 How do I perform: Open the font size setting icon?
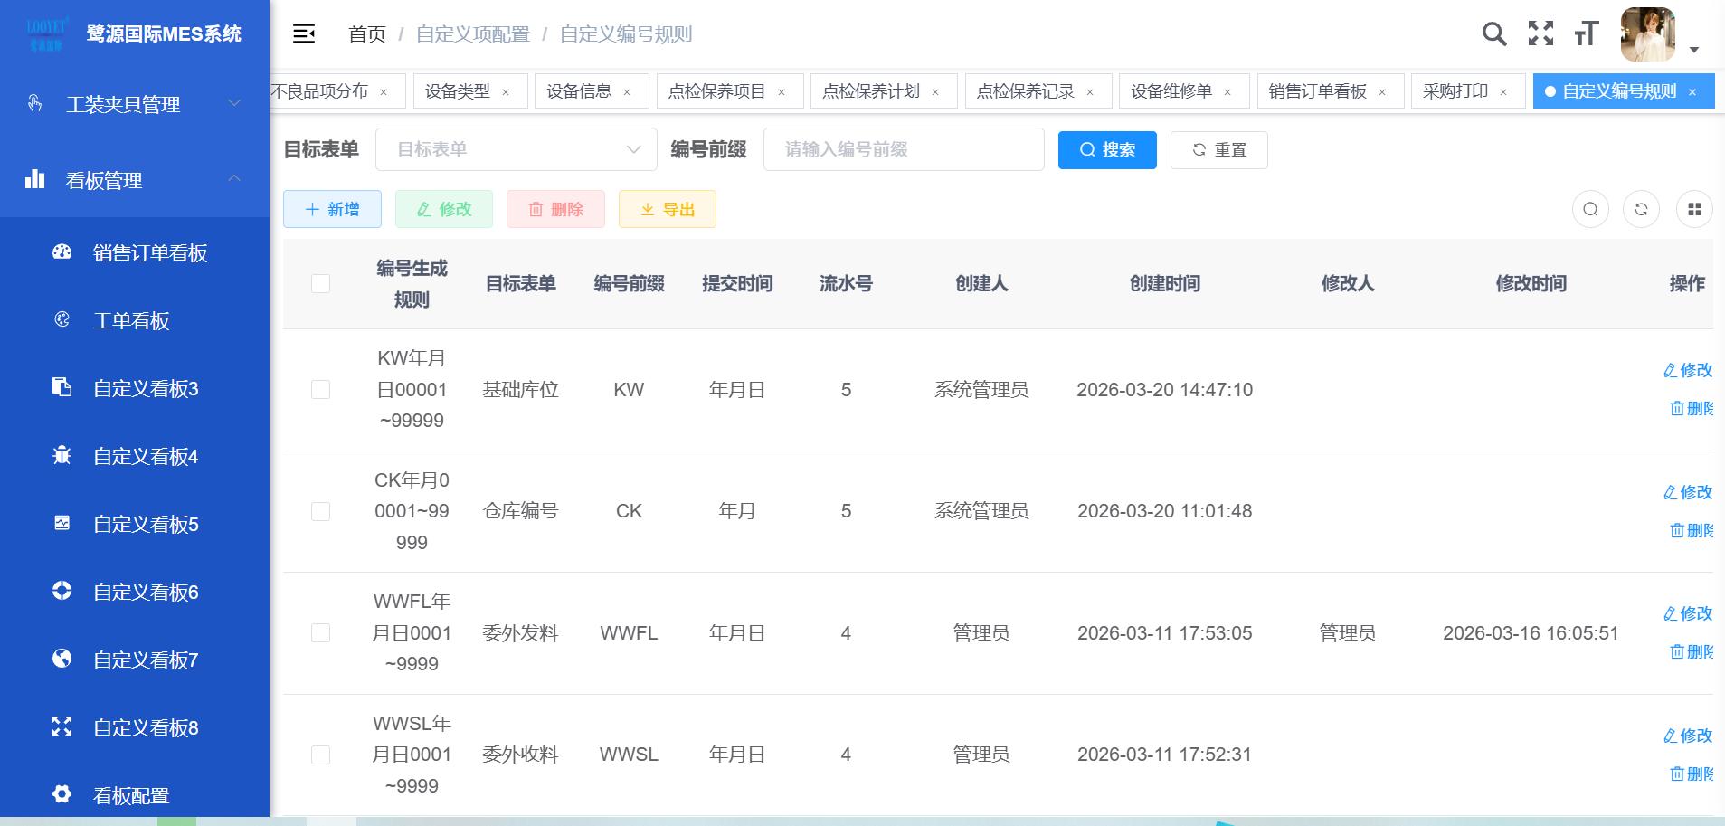coord(1586,34)
